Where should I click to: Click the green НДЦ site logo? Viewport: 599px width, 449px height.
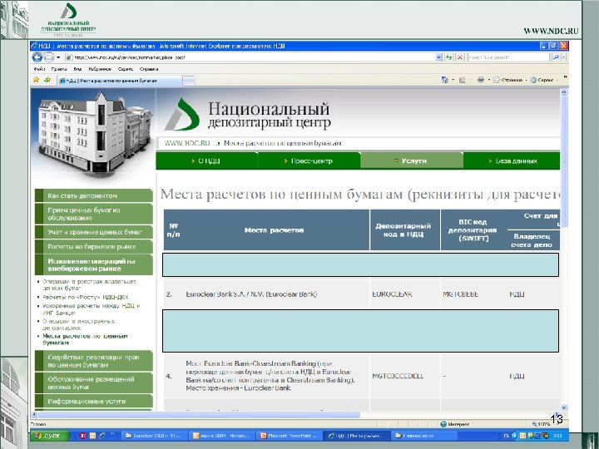click(x=182, y=114)
